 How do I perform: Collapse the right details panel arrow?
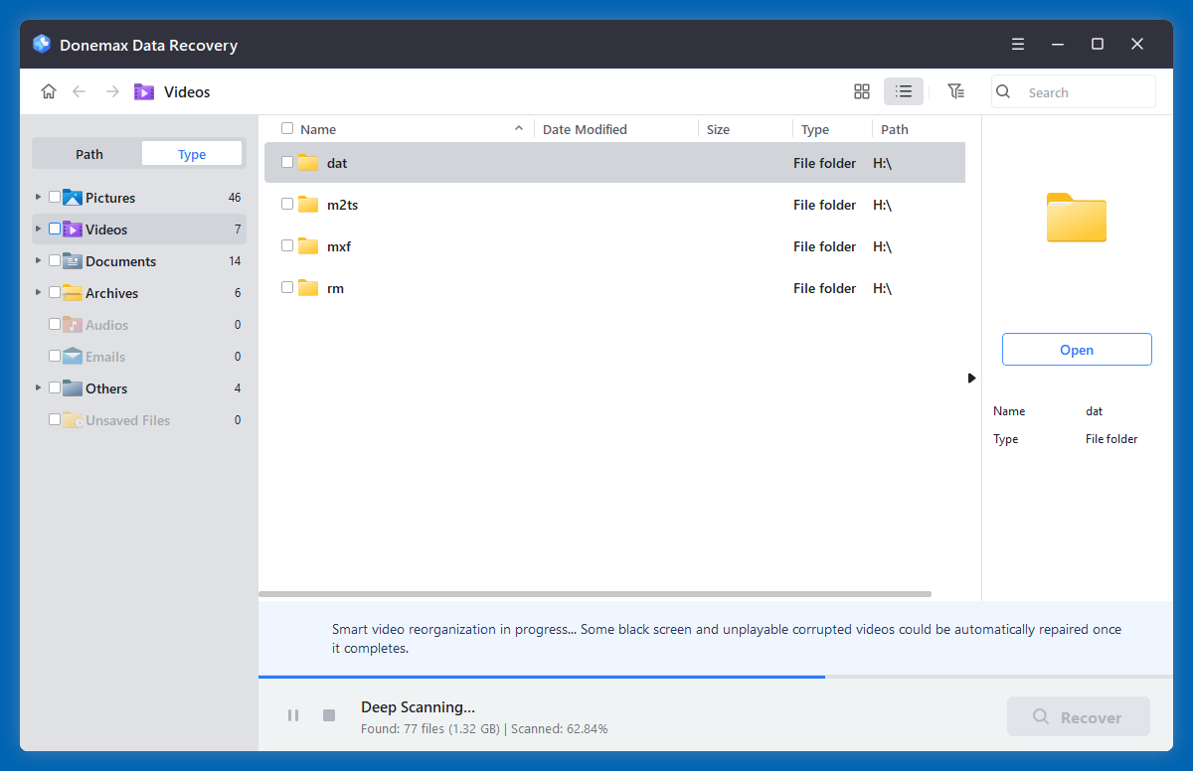point(971,378)
